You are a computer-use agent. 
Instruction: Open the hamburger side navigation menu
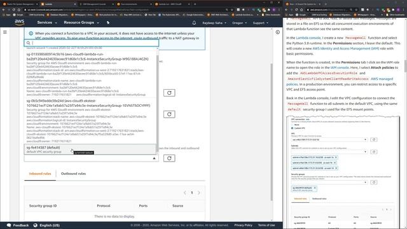click(x=5, y=32)
